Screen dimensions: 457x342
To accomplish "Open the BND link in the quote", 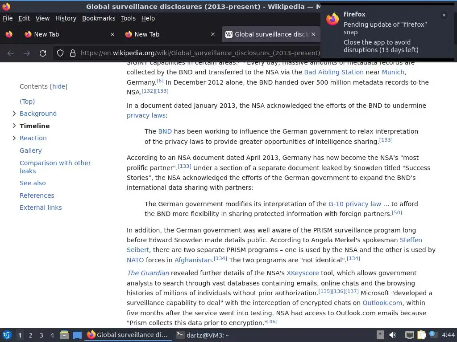I will 165,131.
